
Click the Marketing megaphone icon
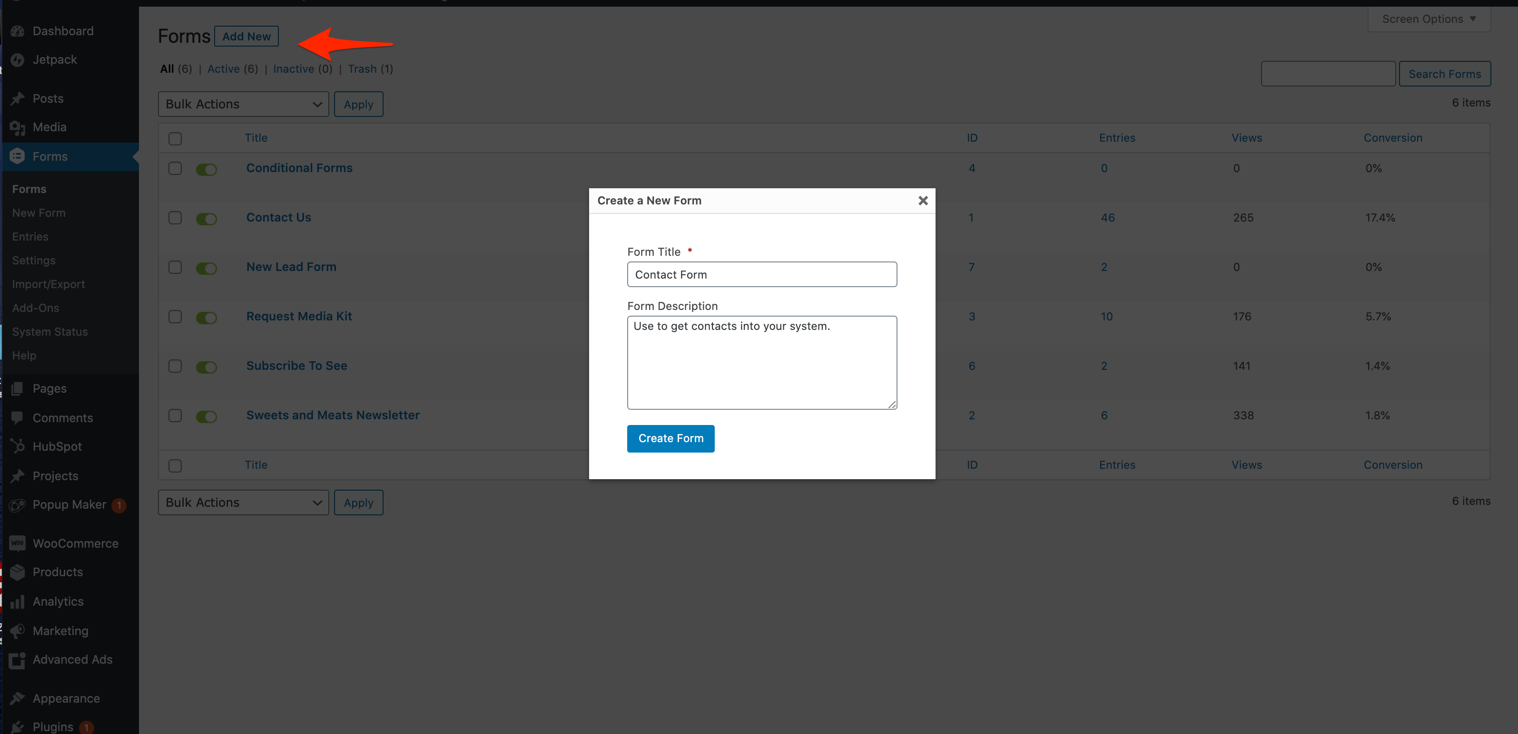point(18,631)
